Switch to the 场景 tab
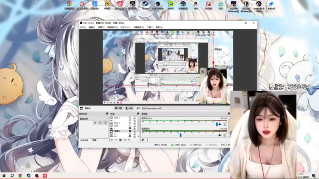 point(95,140)
